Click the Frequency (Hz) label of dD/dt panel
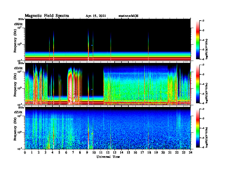The height and width of the screenshot is (175, 227). point(15,85)
